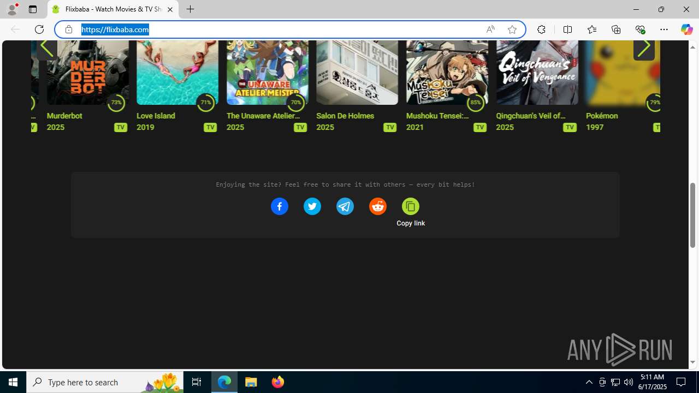Click the taskbar search box

click(x=105, y=382)
